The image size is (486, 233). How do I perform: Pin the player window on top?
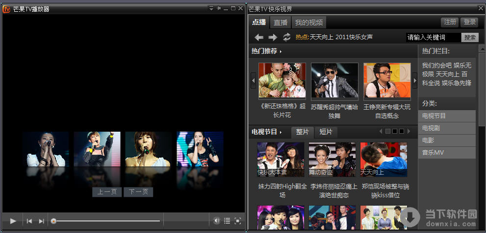pyautogui.click(x=219, y=8)
